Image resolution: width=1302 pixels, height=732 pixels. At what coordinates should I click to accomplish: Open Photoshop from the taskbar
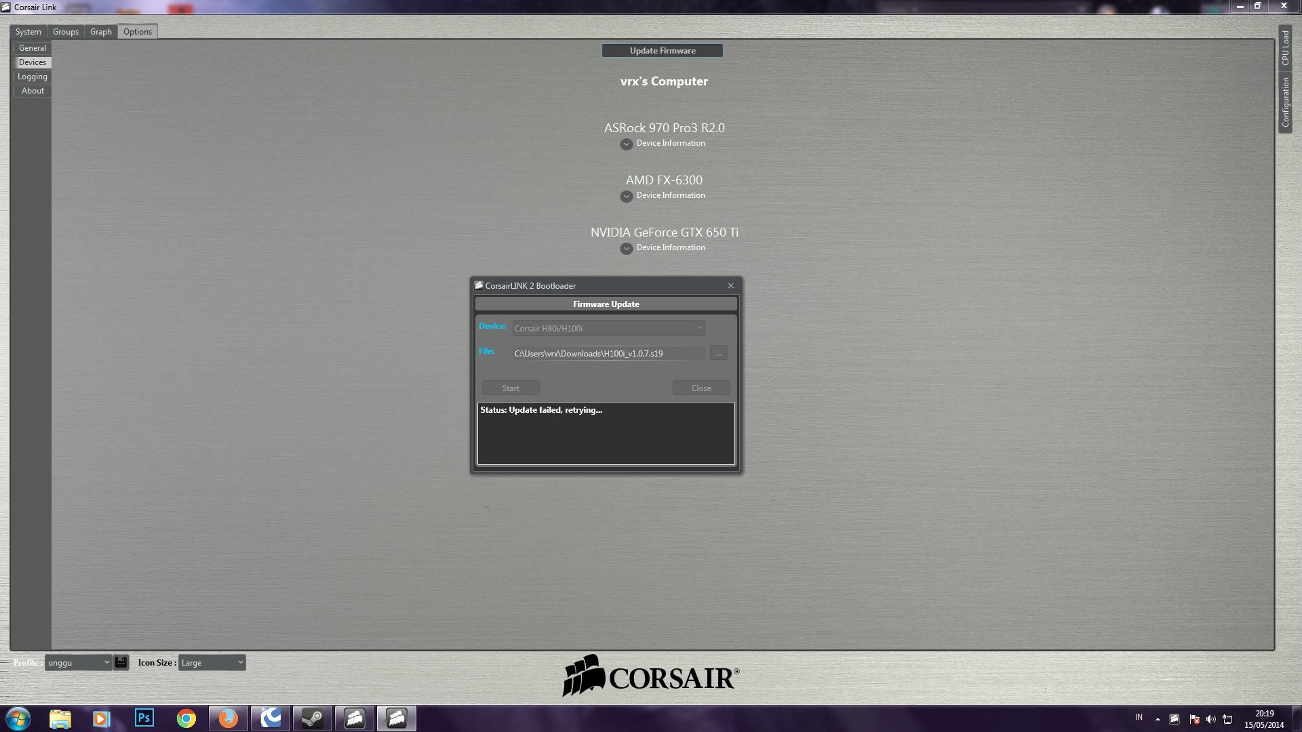tap(144, 718)
